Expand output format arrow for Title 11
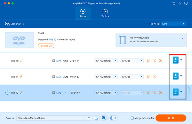 point(181,76)
